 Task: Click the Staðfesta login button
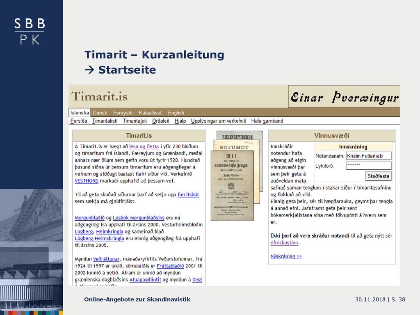[378, 176]
